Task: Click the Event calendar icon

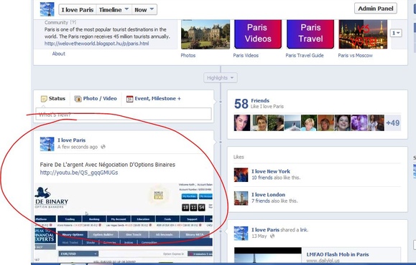Action: [129, 99]
